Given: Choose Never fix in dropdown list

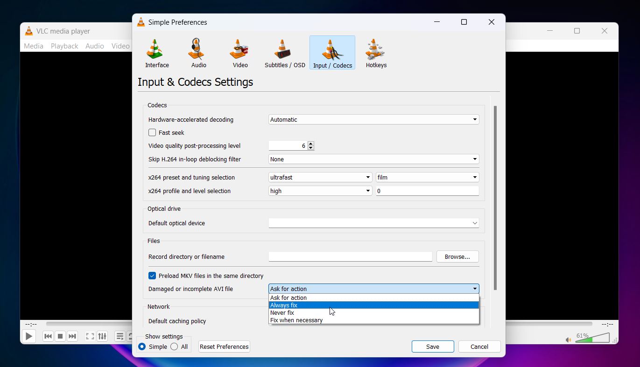Looking at the screenshot, I should click(x=374, y=312).
